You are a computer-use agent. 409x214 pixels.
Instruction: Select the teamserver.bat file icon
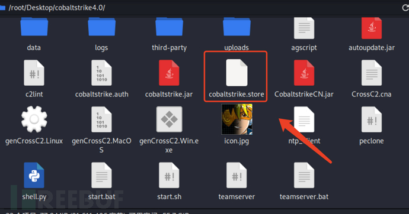point(304,175)
